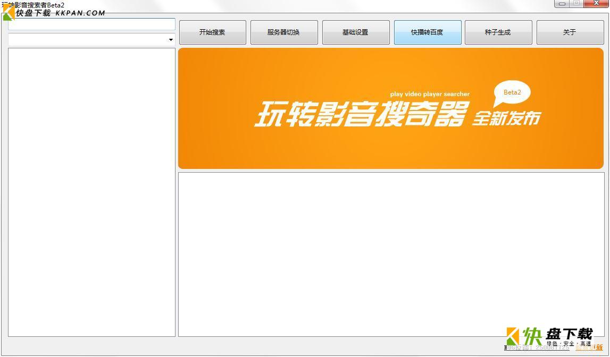The image size is (610, 357).
Task: Focus the search keyword input field
Action: 92,24
